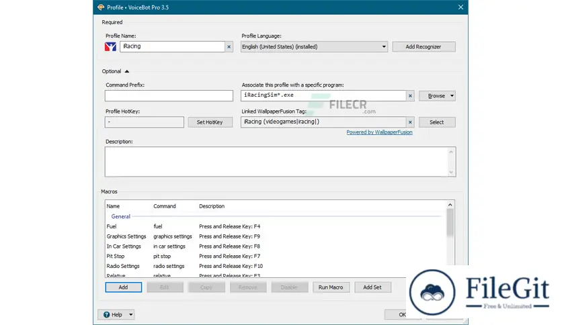Click the Description scroll down arrow

(x=451, y=172)
